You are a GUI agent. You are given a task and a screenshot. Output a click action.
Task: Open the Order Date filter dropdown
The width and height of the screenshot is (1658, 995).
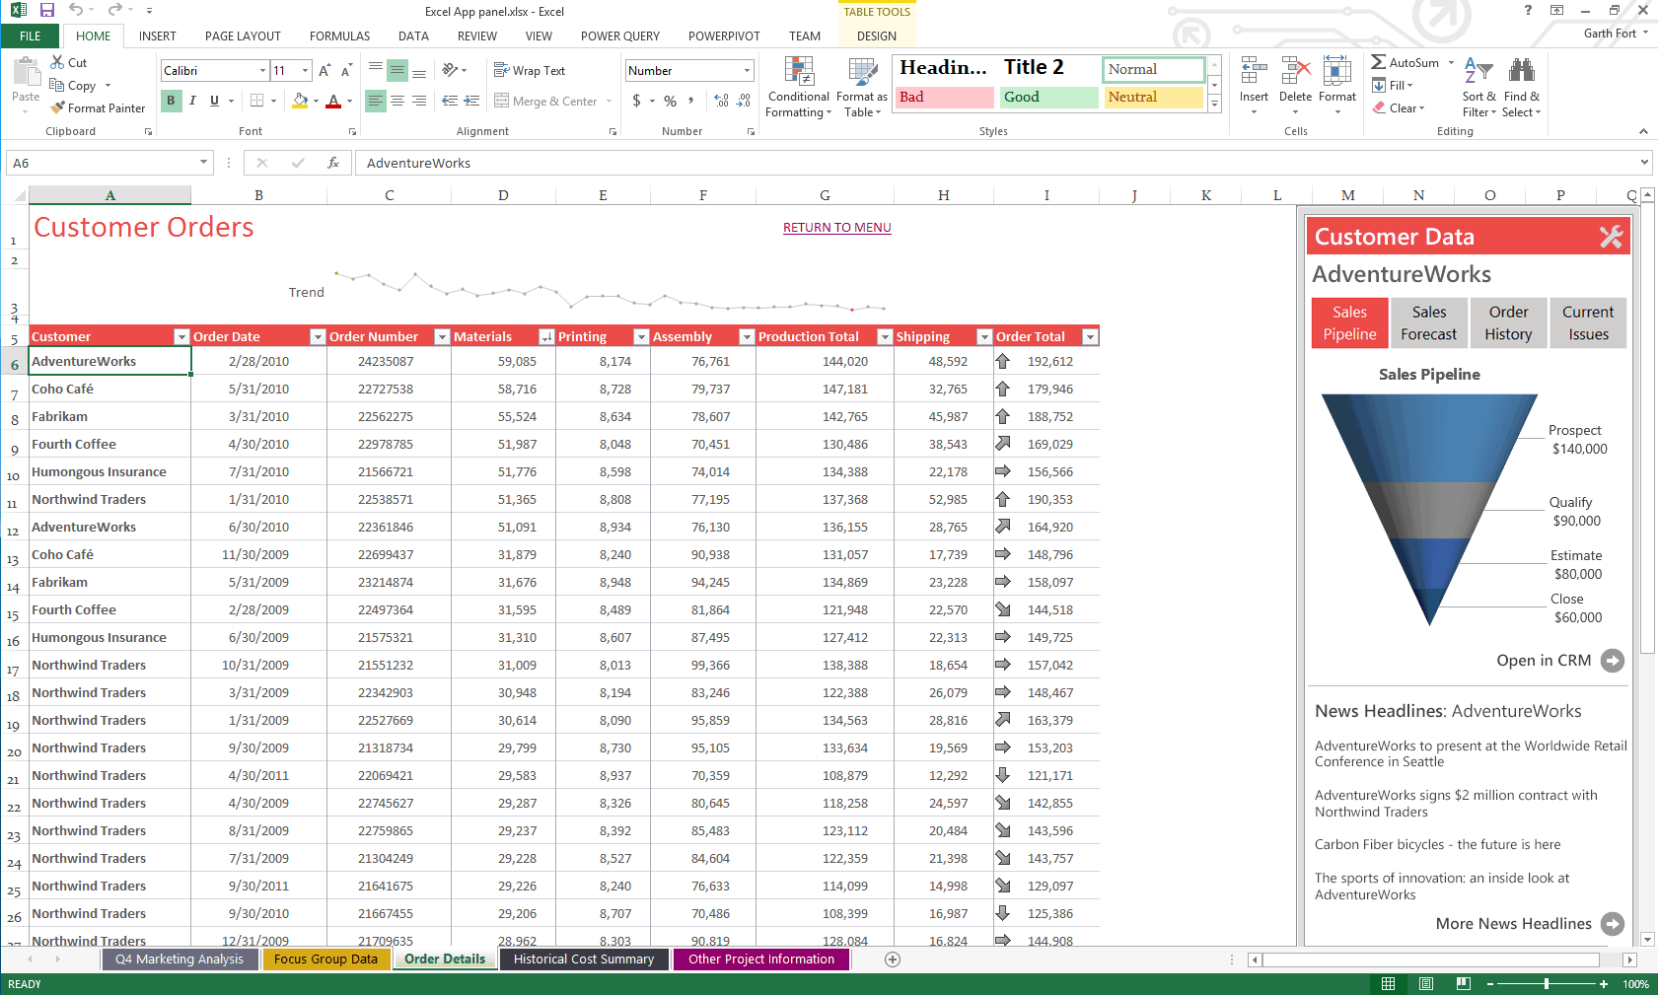click(x=318, y=337)
